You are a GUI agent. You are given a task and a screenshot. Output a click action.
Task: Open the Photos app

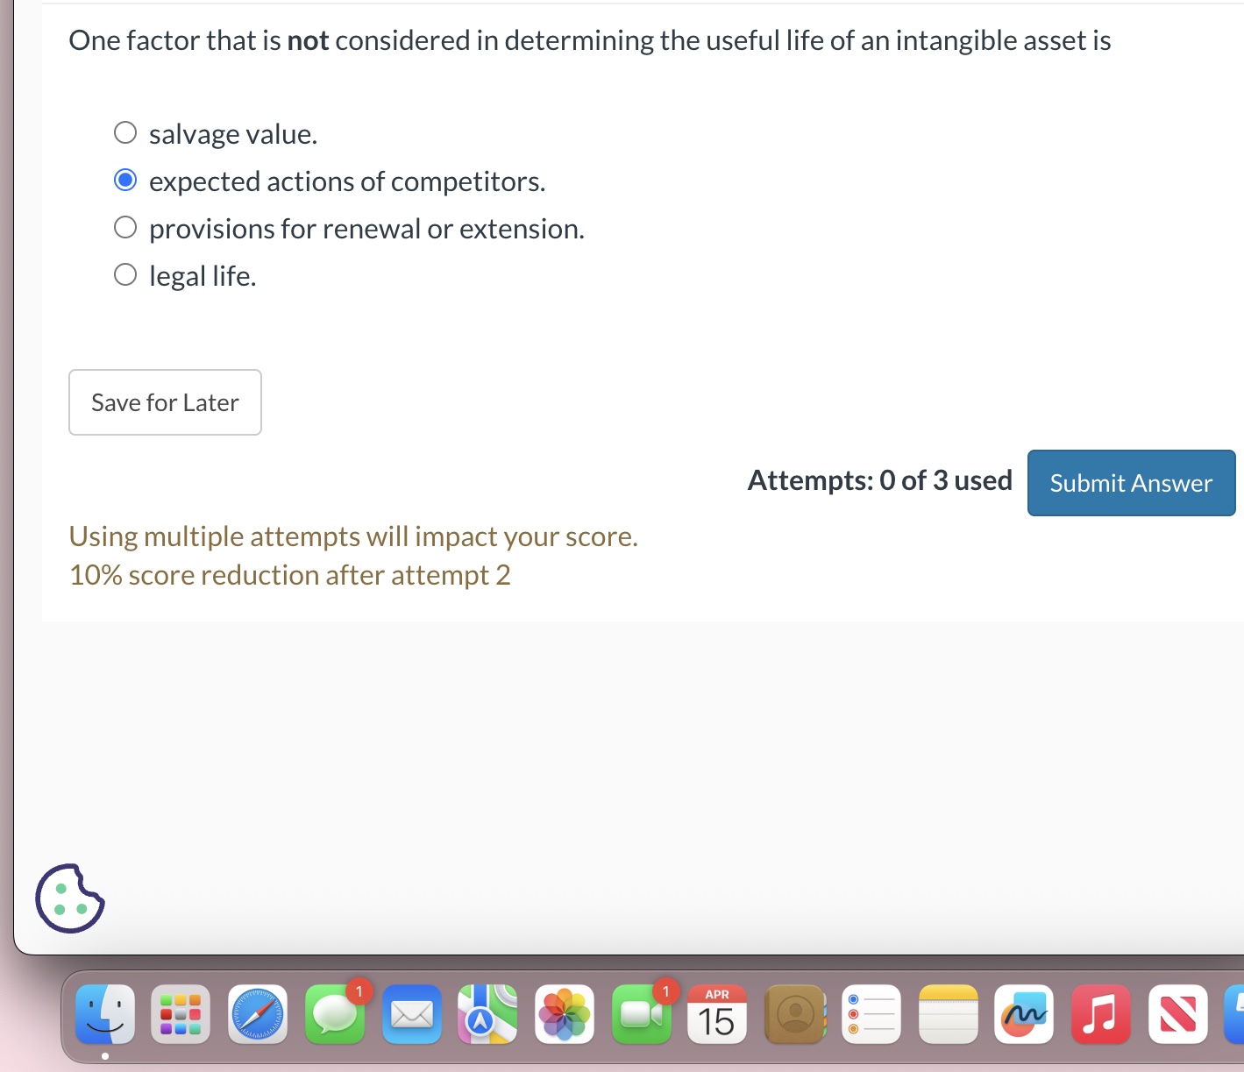(x=565, y=1015)
